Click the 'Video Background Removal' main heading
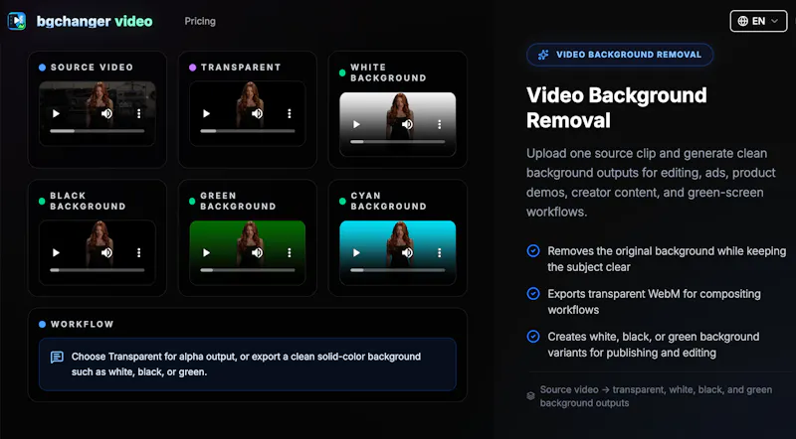 [616, 108]
